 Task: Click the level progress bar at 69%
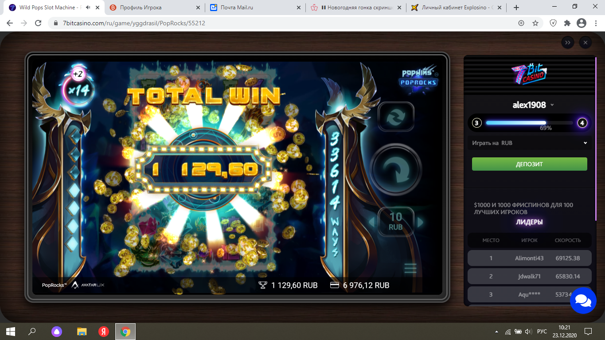tap(530, 123)
